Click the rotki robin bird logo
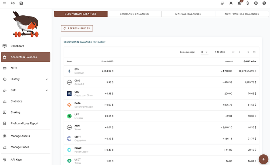 pos(26,24)
